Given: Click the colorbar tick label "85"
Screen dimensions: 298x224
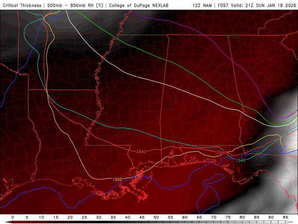Looking at the screenshot, I should (257, 217).
